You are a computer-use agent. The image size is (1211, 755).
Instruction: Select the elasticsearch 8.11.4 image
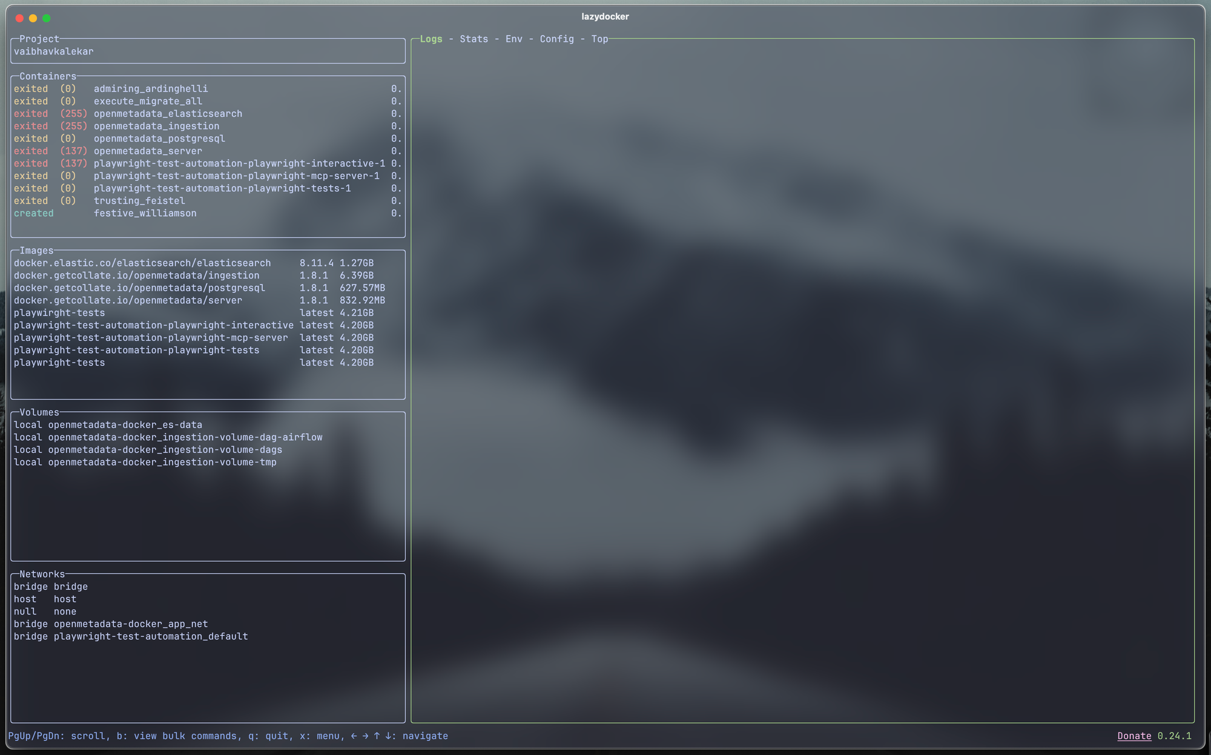[142, 263]
